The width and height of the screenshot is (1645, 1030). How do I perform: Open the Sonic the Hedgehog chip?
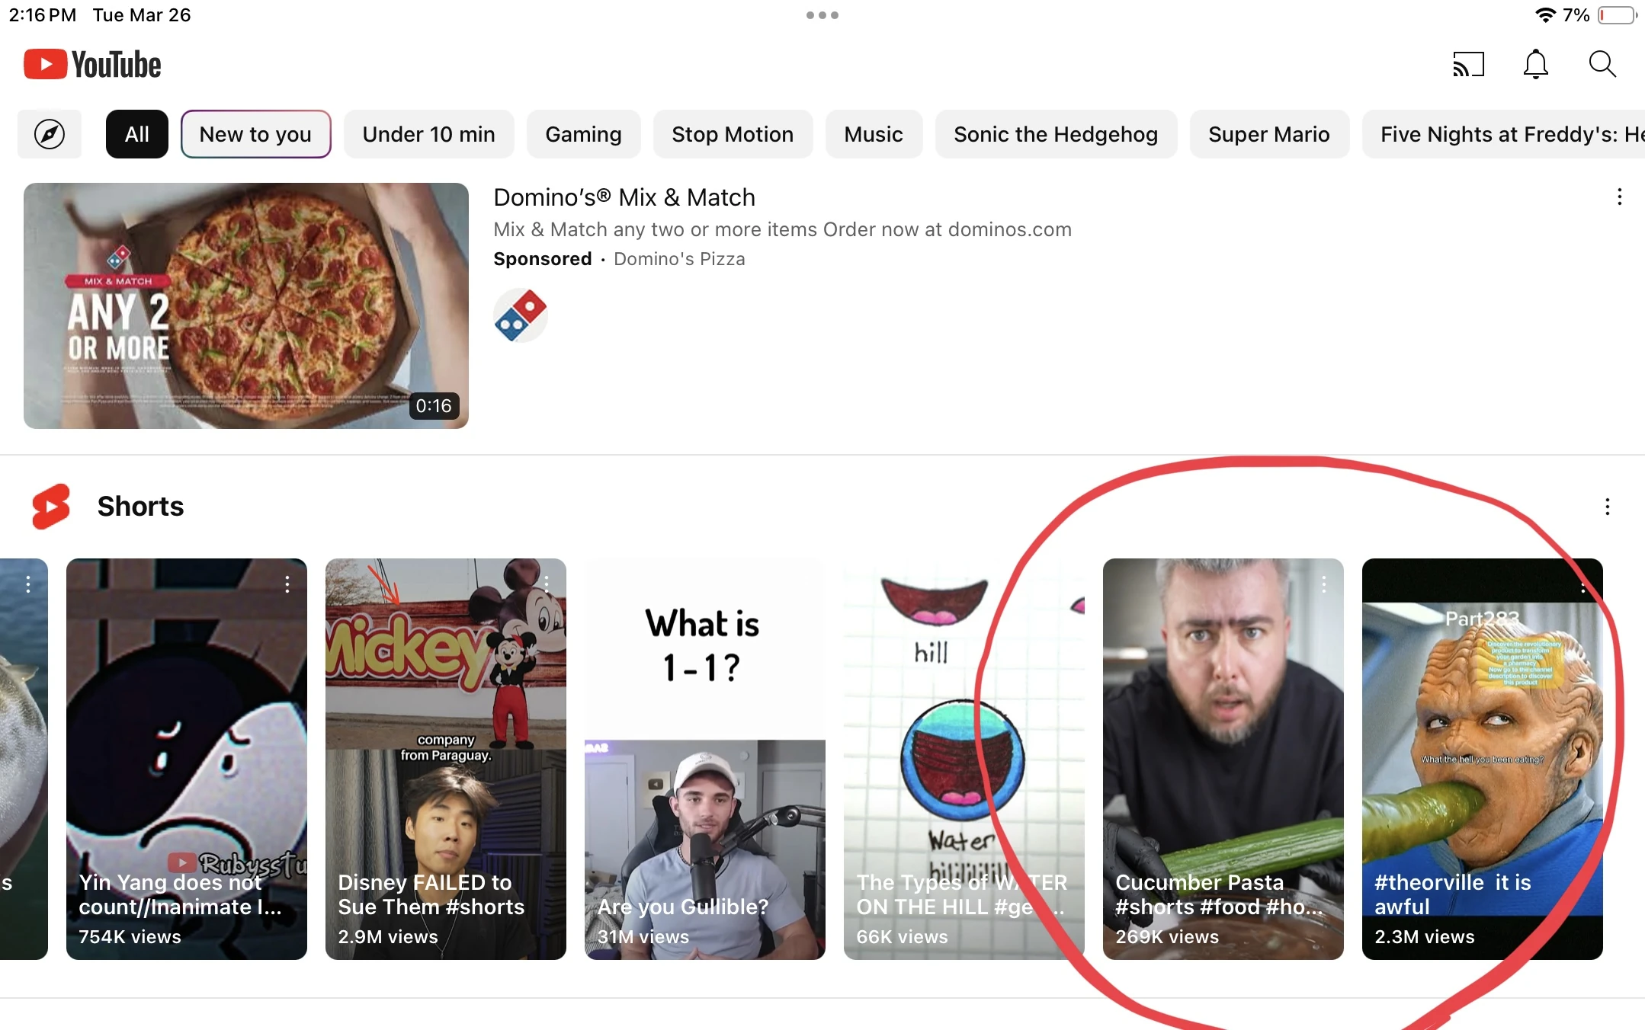pos(1055,135)
